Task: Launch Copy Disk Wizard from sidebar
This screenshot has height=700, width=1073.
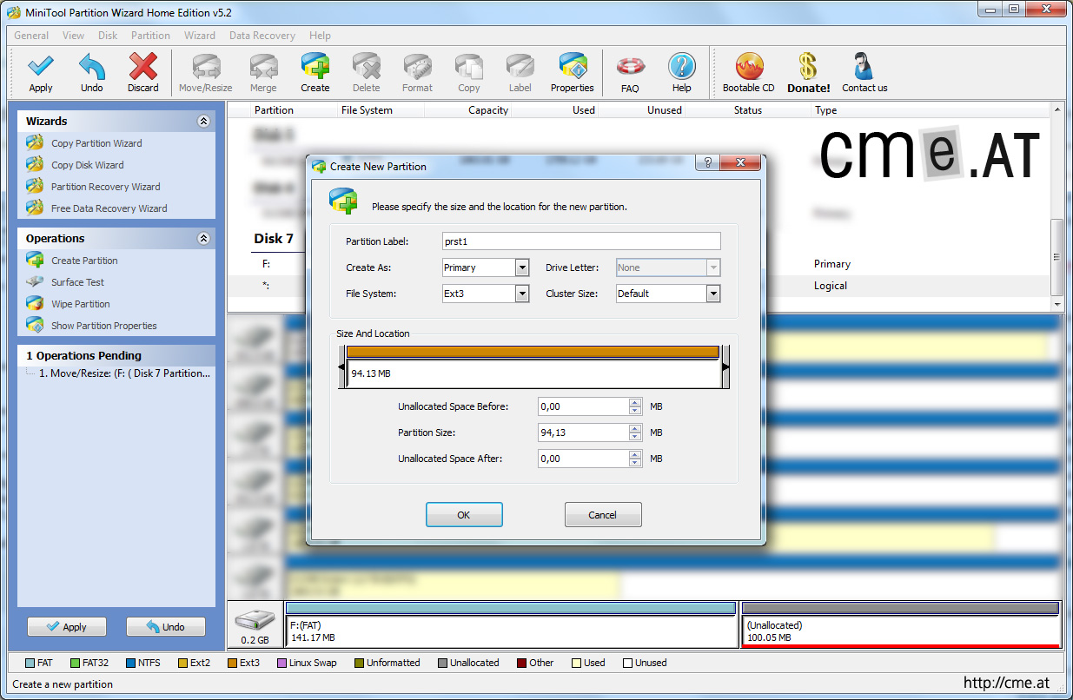Action: click(87, 165)
